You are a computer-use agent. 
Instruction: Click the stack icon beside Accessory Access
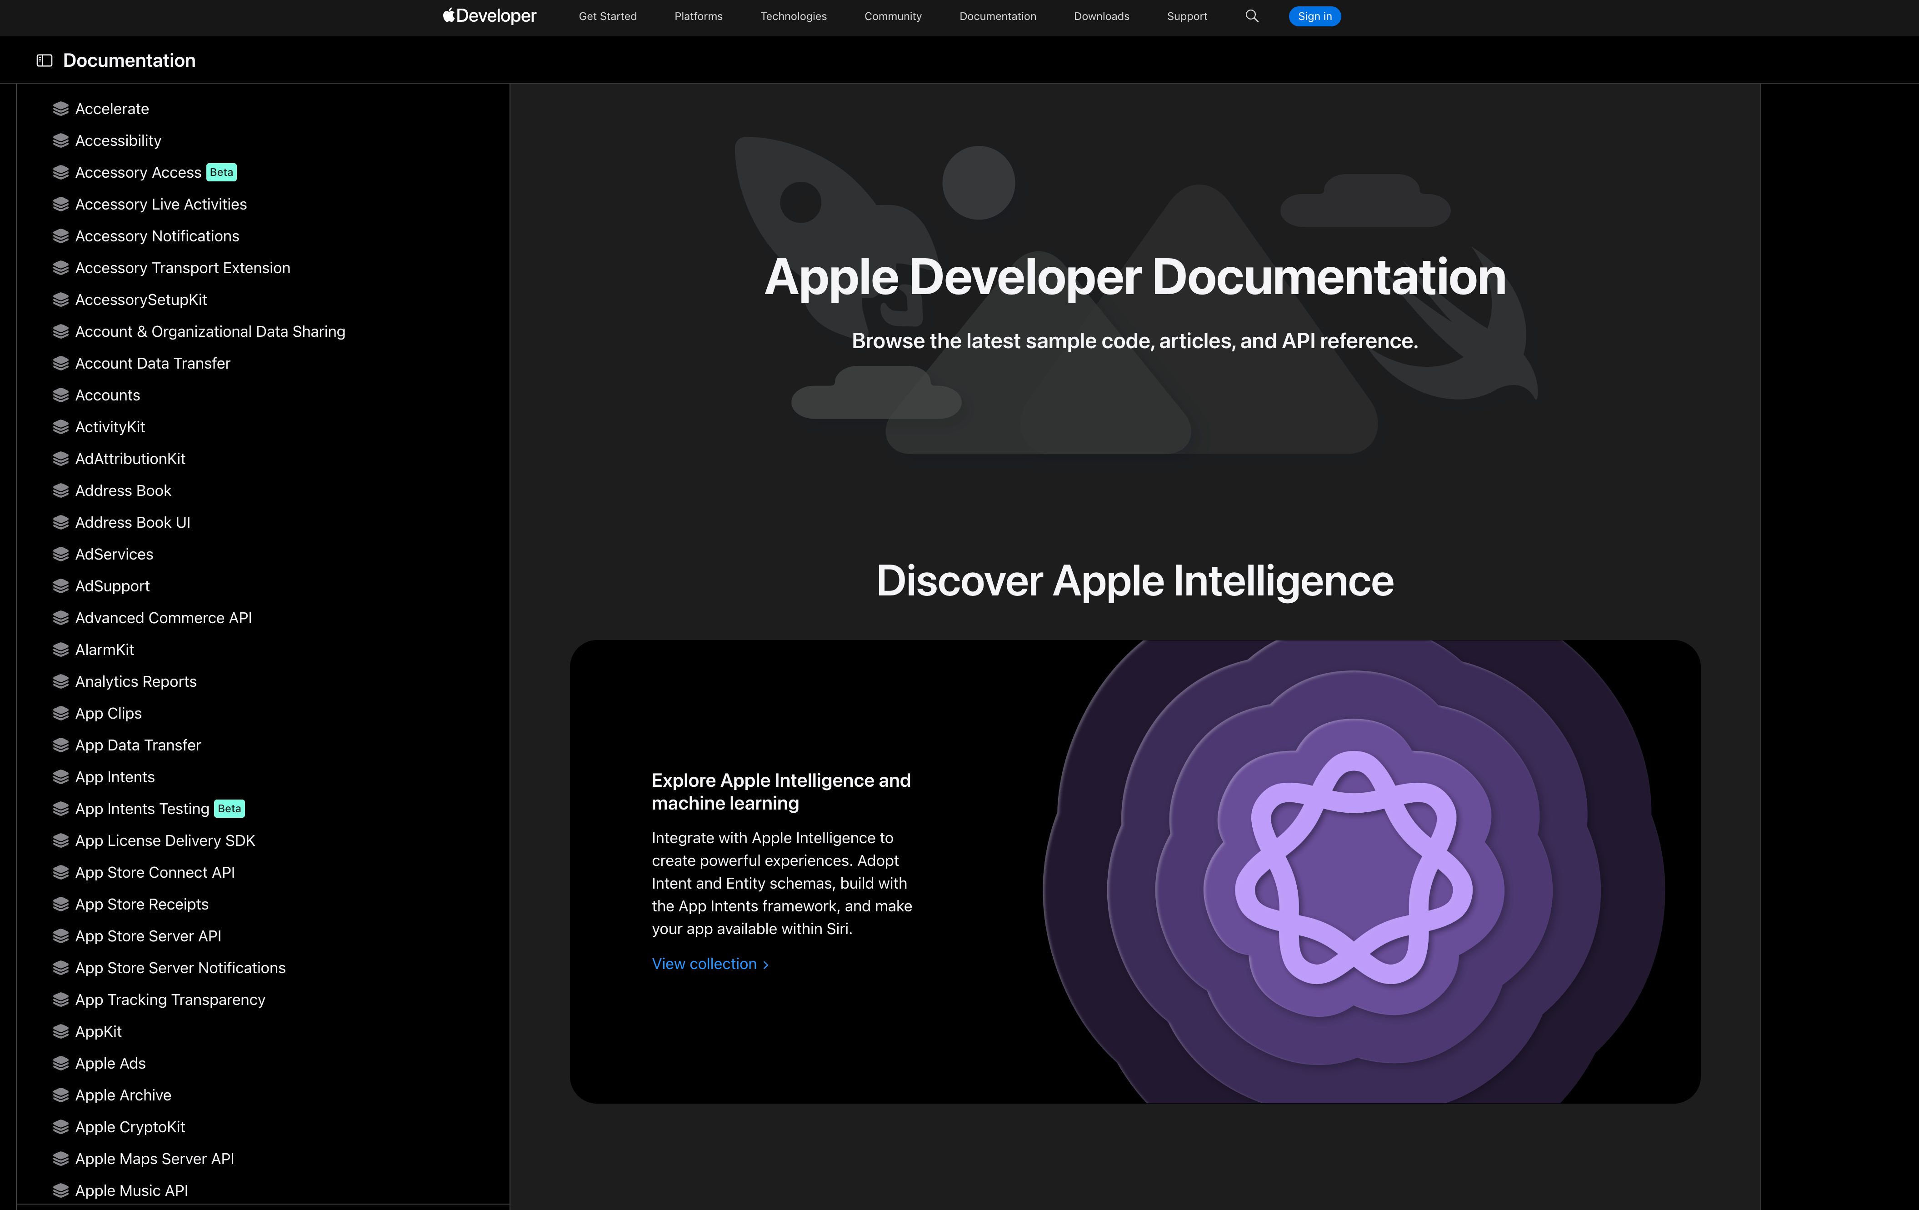(x=60, y=173)
